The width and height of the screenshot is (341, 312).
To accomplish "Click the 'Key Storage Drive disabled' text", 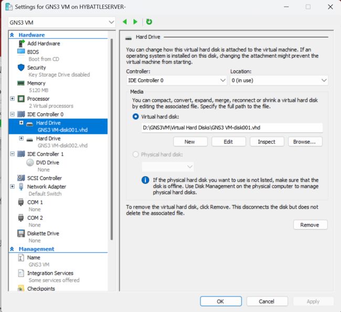I will pyautogui.click(x=59, y=74).
